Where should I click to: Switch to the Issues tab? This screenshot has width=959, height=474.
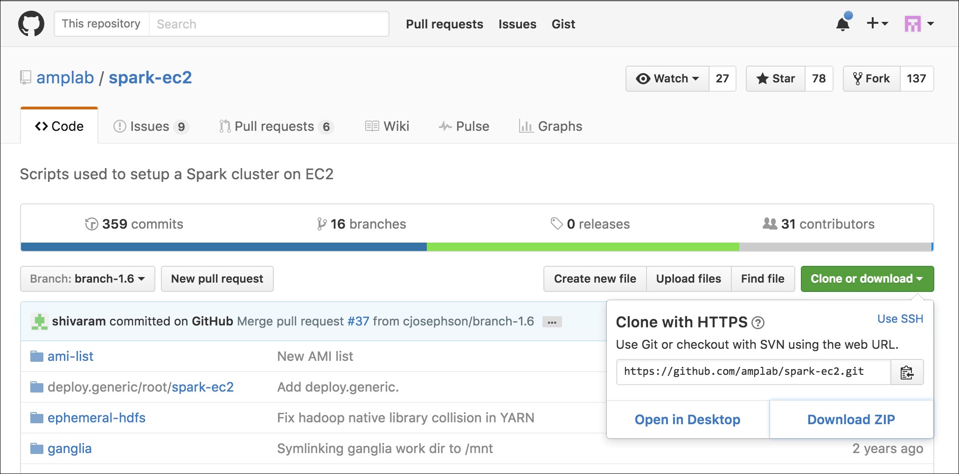(x=151, y=126)
